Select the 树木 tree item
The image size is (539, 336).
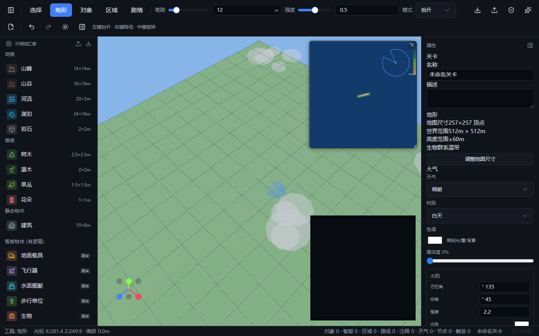(x=49, y=154)
